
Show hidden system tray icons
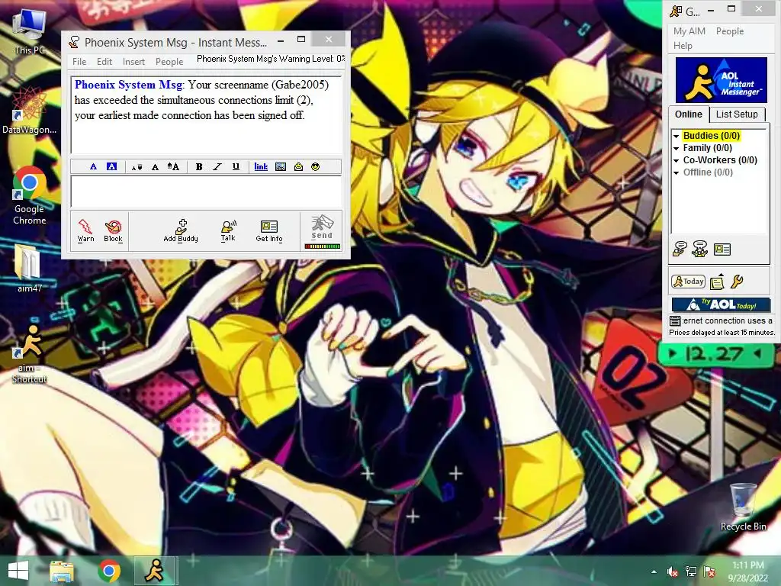[654, 572]
